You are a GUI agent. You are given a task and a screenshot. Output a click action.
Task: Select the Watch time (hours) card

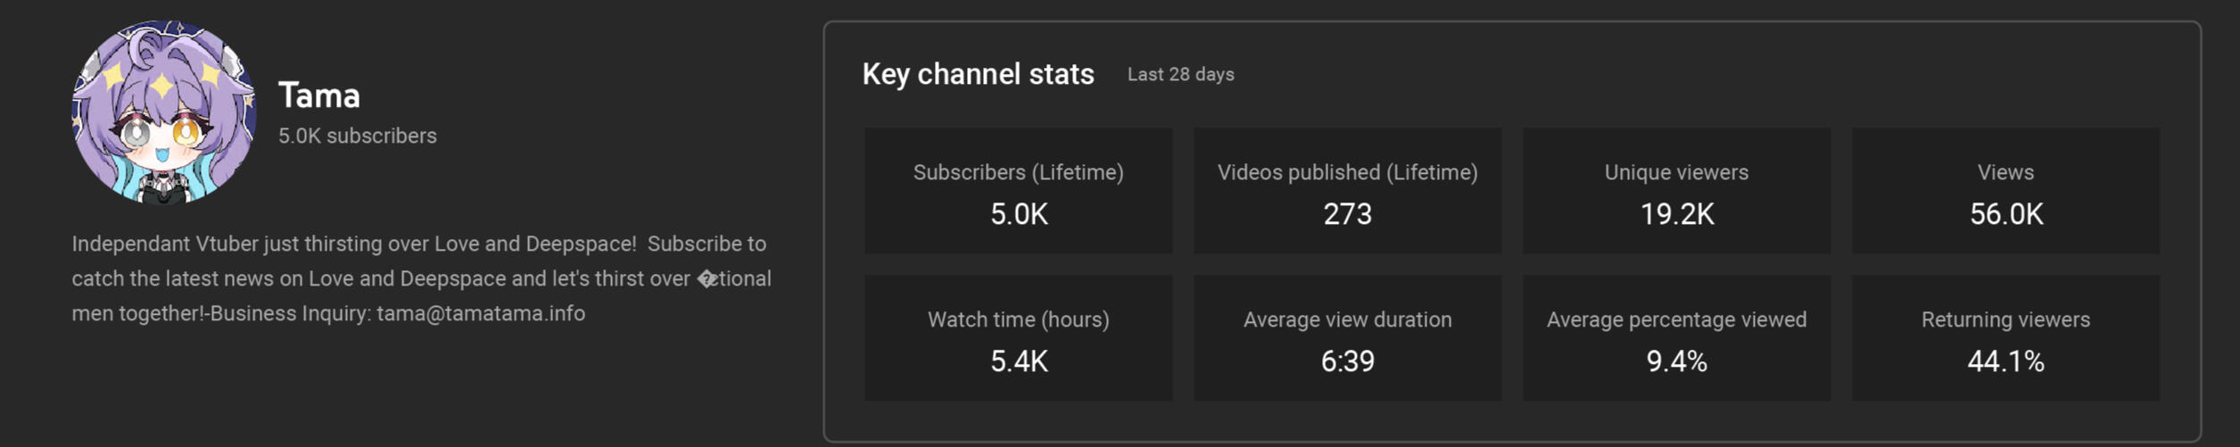coord(1018,337)
